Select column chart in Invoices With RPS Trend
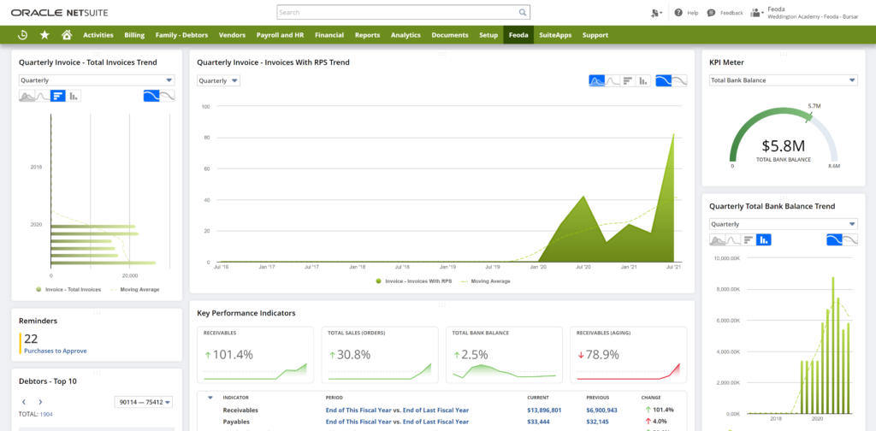 point(643,81)
